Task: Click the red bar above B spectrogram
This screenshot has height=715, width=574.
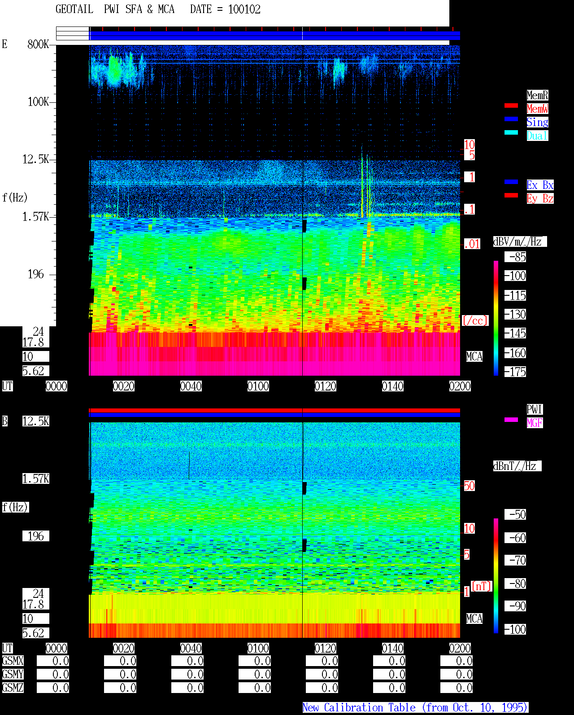Action: [x=274, y=411]
